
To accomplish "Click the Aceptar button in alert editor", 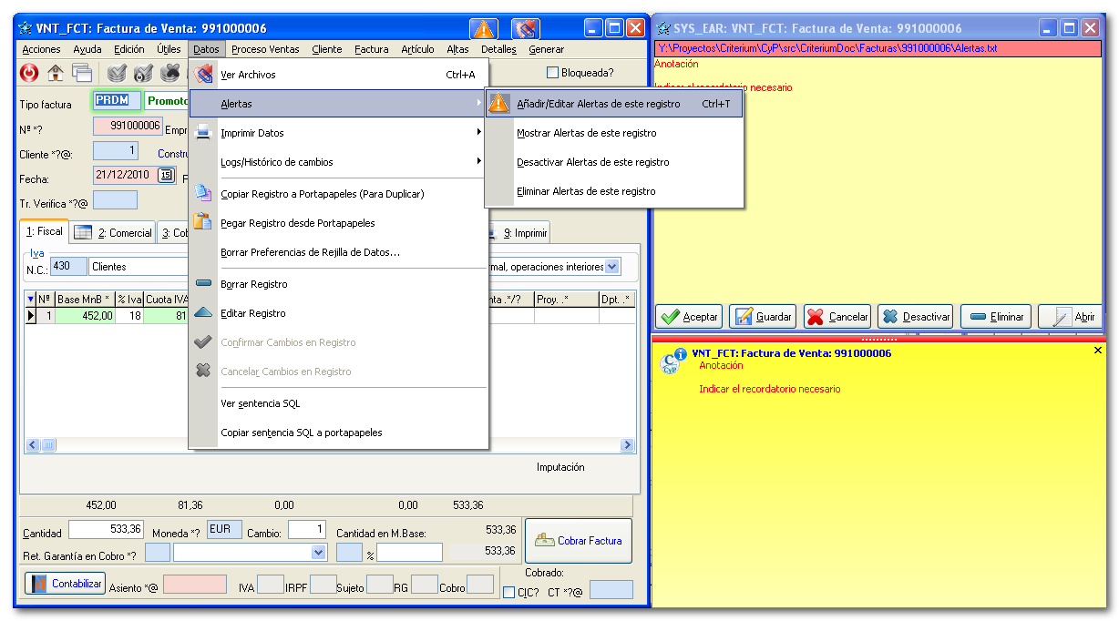I will point(689,317).
